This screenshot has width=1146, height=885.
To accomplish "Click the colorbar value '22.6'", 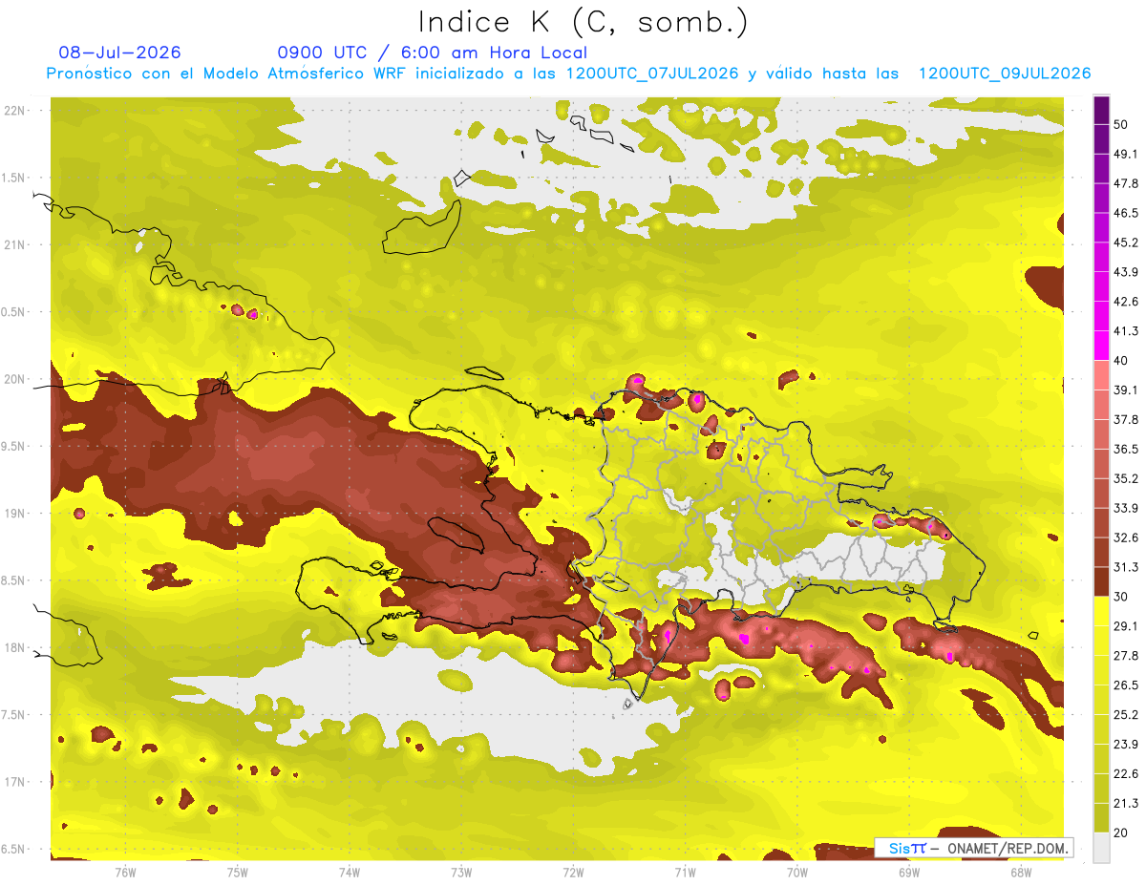I will (x=1125, y=774).
